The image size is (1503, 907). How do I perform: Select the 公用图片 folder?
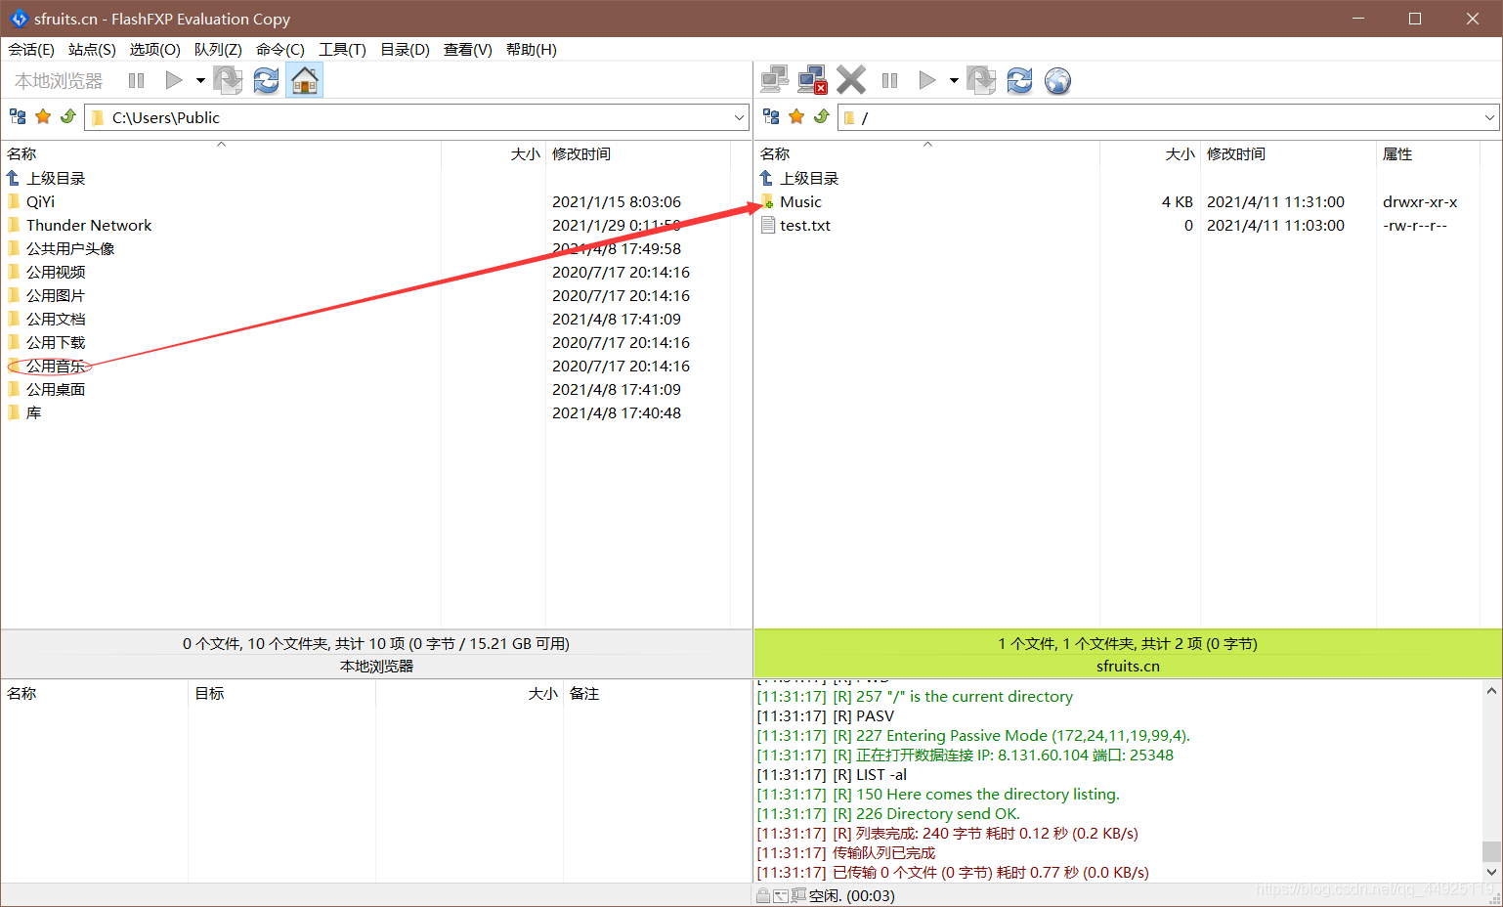[x=56, y=296]
